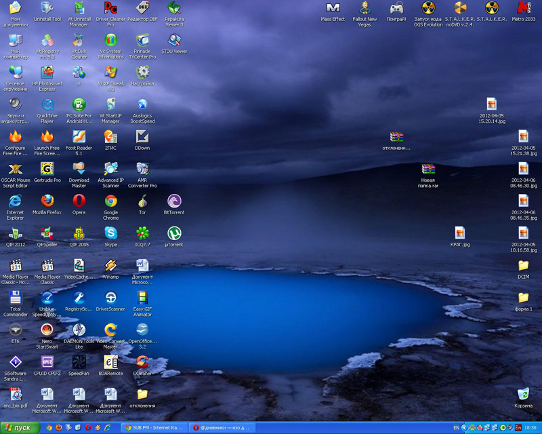The width and height of the screenshot is (542, 434).
Task: Open the Download Master desktop shortcut
Action: [x=79, y=175]
